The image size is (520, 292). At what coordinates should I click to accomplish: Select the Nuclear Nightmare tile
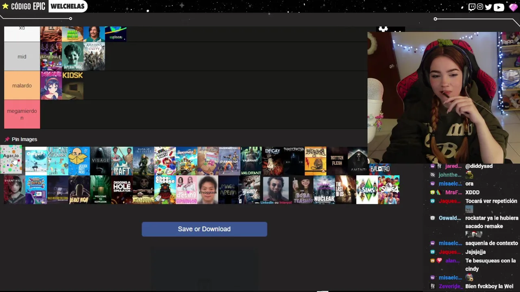[324, 190]
